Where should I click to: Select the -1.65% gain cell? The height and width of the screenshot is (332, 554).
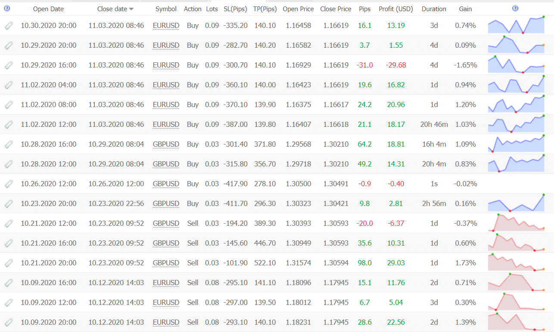(x=465, y=65)
